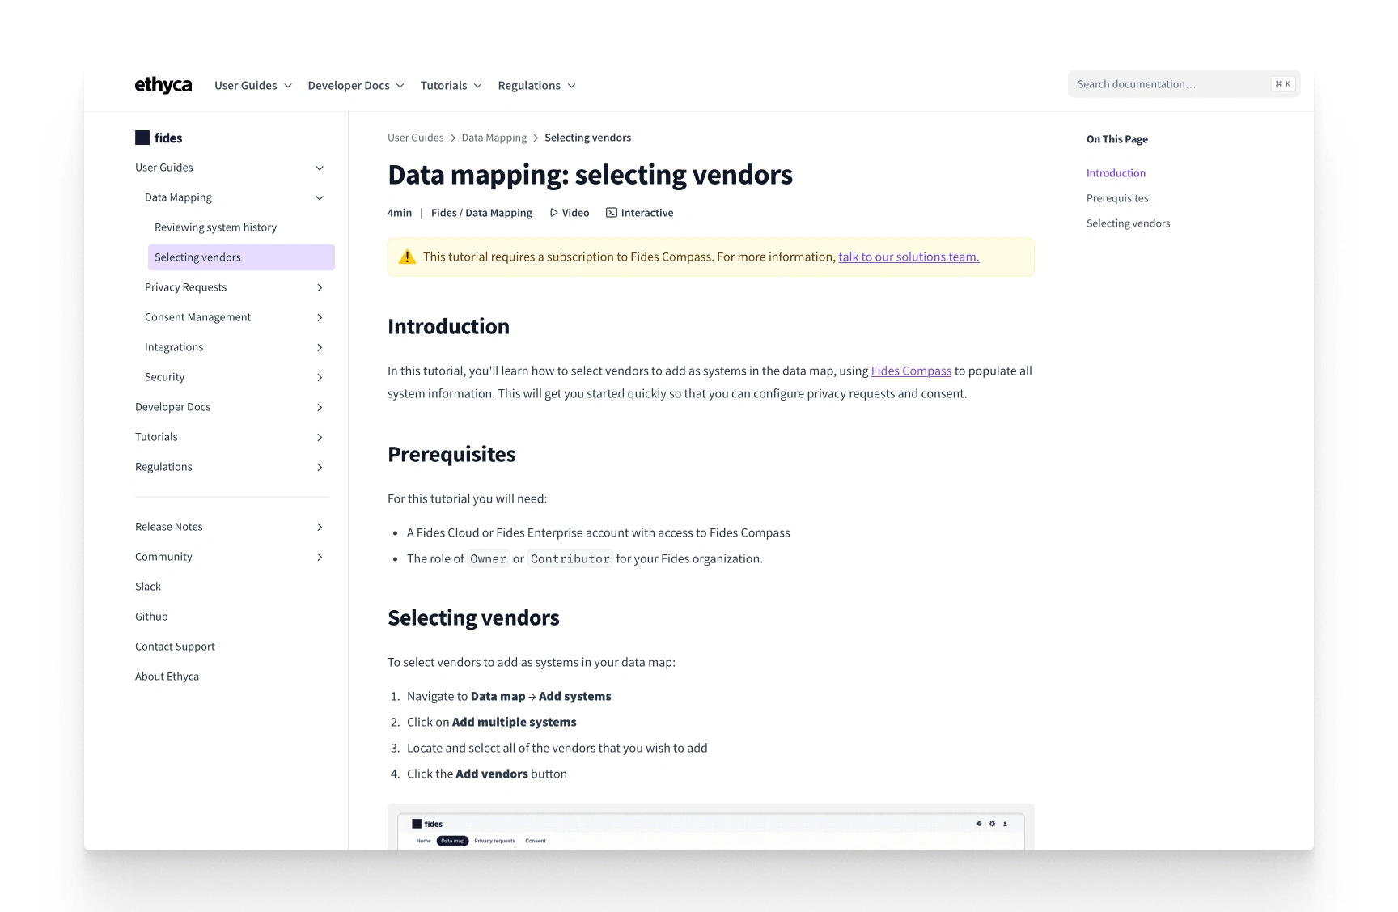
Task: Jump to Prerequisites in On This Page
Action: coord(1117,198)
